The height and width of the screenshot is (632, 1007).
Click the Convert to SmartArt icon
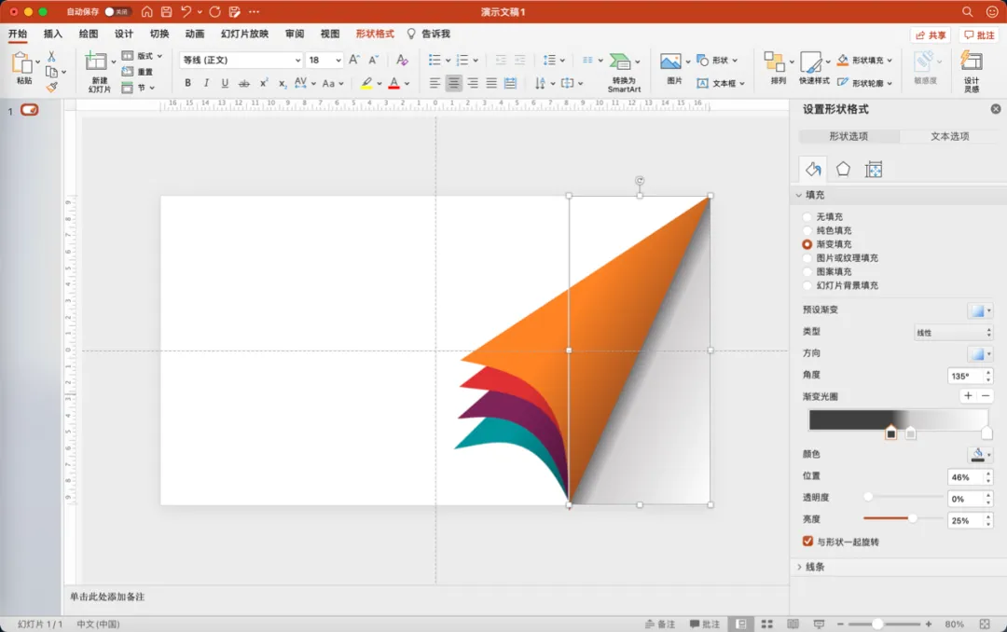pos(620,62)
